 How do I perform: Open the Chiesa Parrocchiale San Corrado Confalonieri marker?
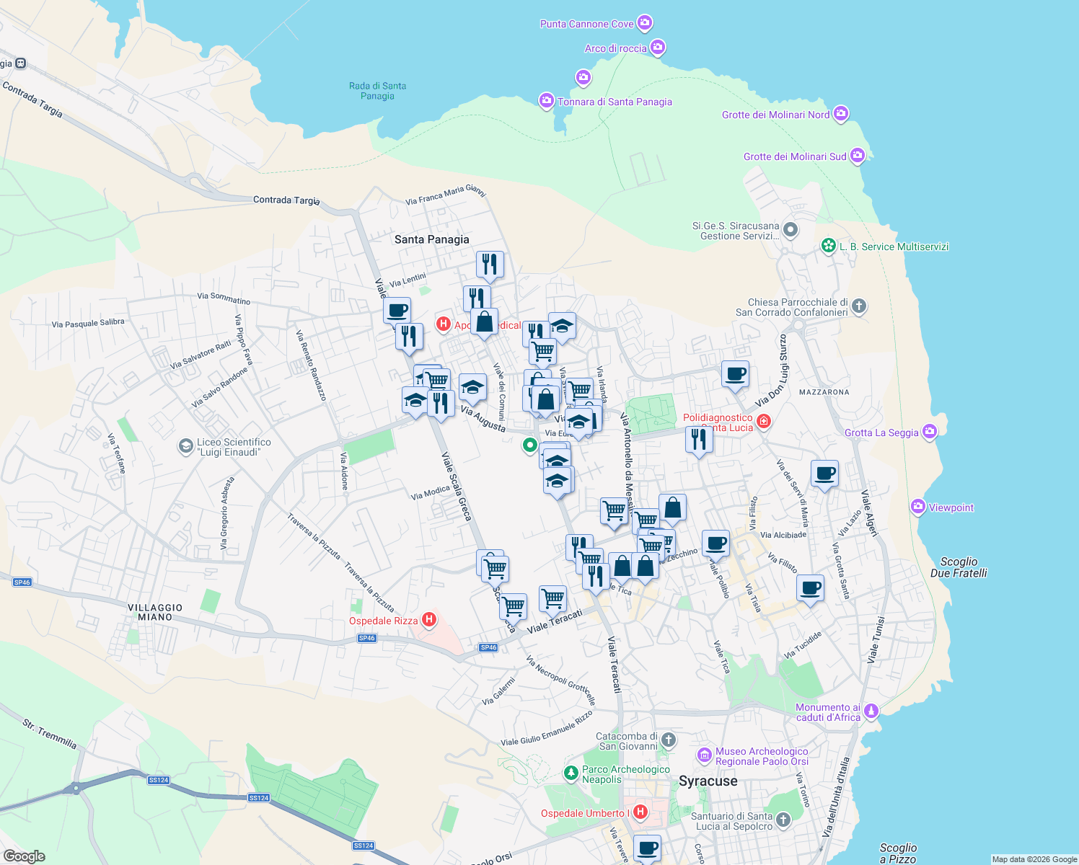[x=858, y=307]
